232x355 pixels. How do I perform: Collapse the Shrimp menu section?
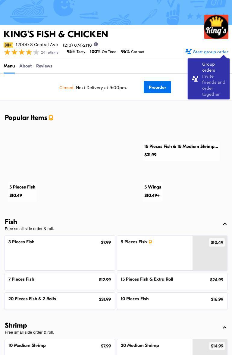pos(224,327)
